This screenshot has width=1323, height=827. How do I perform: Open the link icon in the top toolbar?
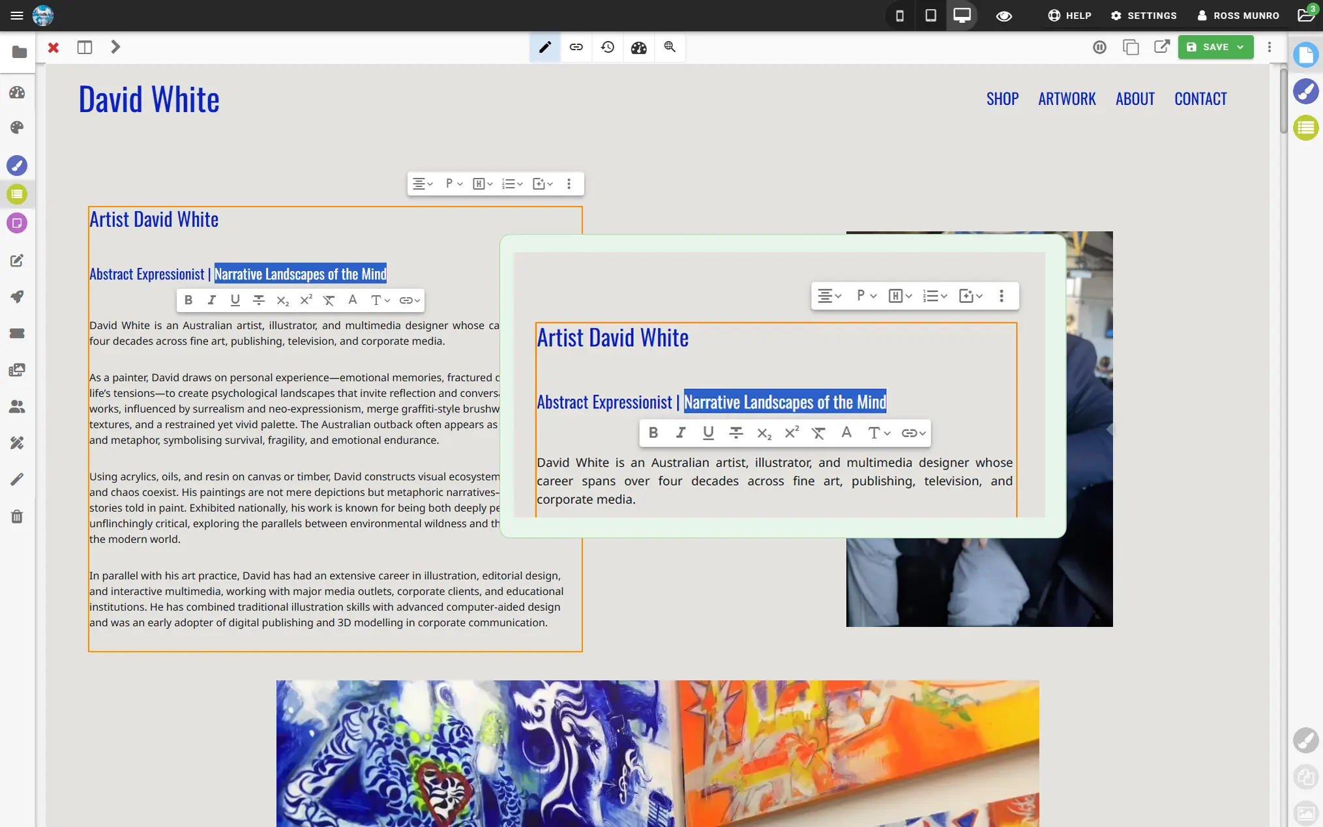576,47
